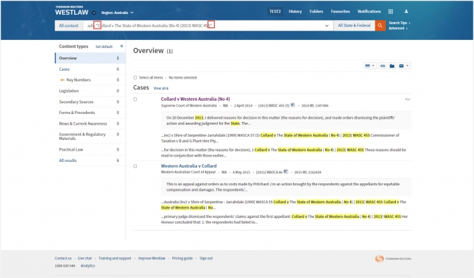This screenshot has height=278, width=474.
Task: Open the All content selector
Action: point(69,25)
